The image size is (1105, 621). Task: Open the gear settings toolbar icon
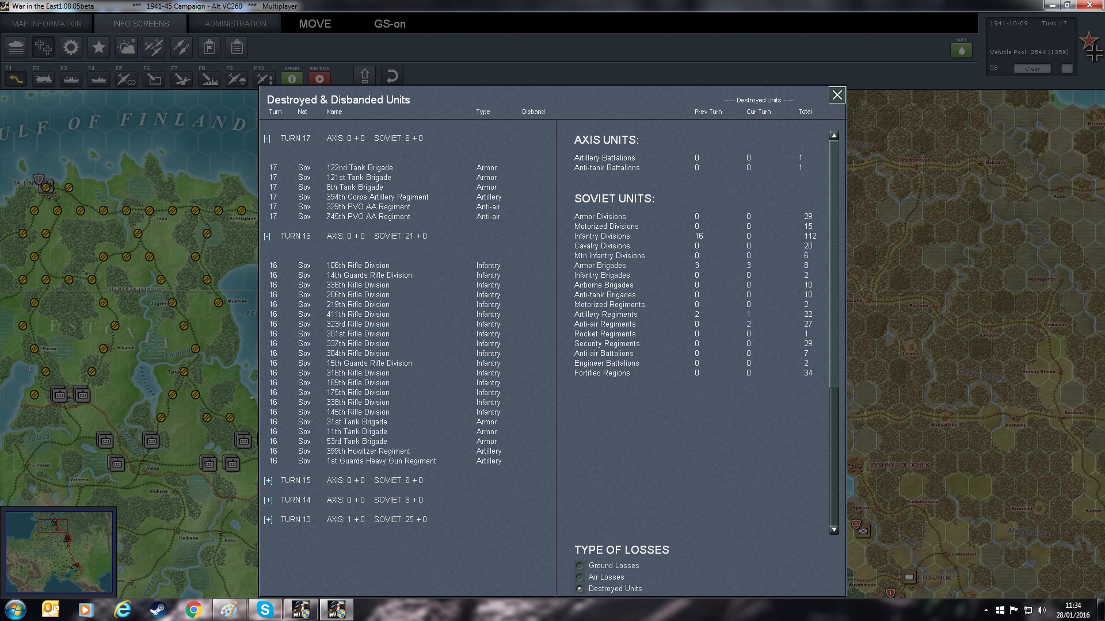point(71,47)
